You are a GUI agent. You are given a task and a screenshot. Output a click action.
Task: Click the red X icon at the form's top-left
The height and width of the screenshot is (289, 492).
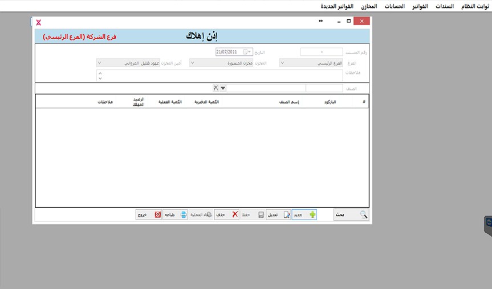38,22
